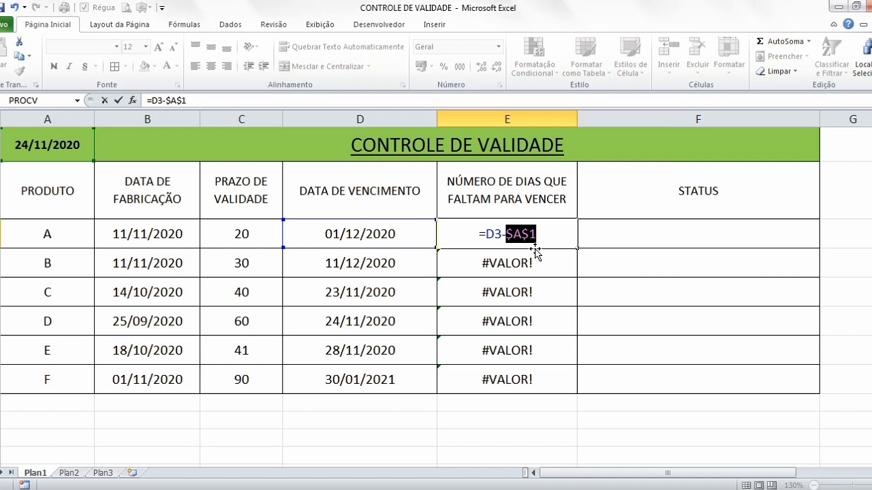Open Estilos de Célula gallery
872x490 pixels.
[x=631, y=57]
